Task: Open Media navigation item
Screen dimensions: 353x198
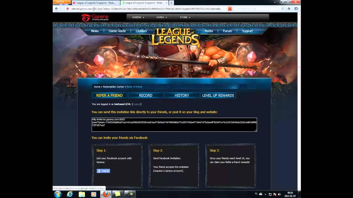Action: point(208,31)
